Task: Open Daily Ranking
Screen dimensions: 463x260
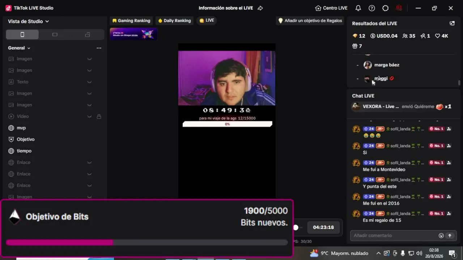Action: (x=174, y=21)
